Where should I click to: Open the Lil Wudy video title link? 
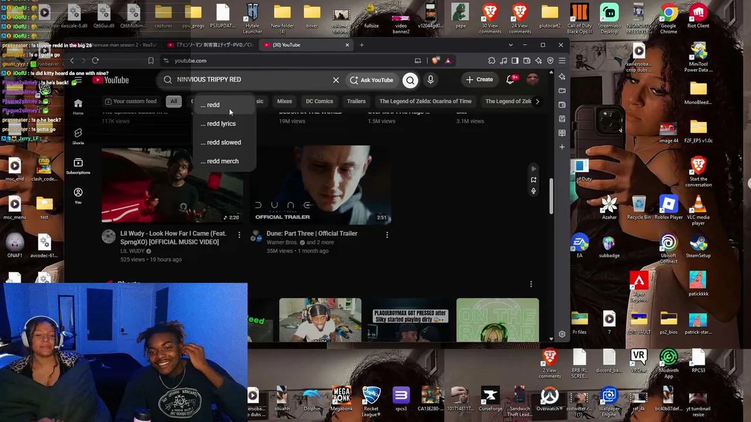coord(173,237)
